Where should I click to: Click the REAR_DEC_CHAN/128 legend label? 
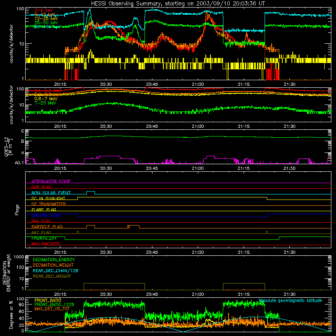(55, 270)
